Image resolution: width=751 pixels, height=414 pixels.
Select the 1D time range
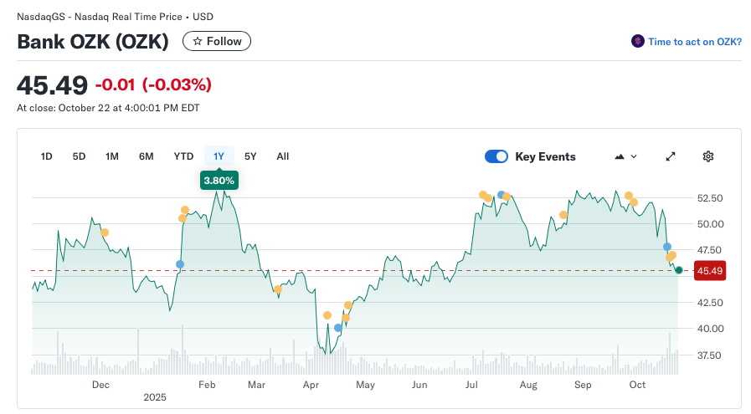click(47, 156)
